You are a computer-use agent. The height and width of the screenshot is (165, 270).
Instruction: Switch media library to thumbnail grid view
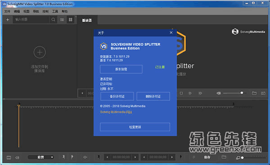point(71,19)
